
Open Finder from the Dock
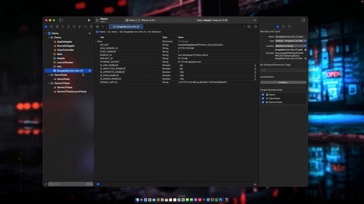137,200
